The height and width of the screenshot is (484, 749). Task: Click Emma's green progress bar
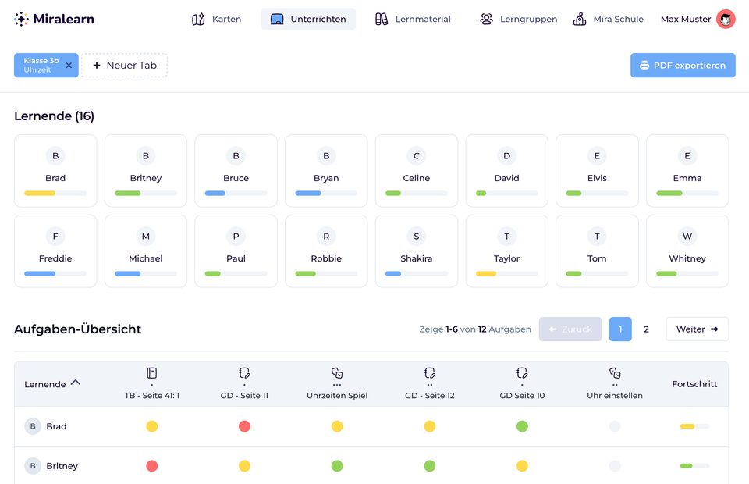[x=669, y=194]
